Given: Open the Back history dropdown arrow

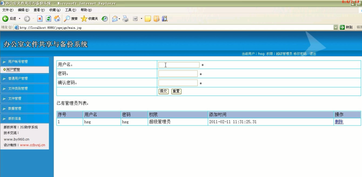Looking at the screenshot, I should click(20, 19).
